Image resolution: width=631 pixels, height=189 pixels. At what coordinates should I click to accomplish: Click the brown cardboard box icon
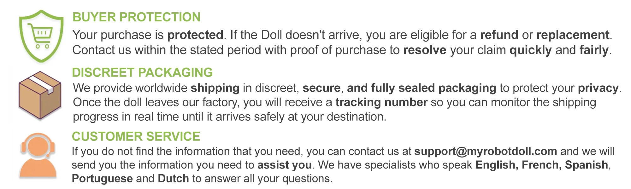pyautogui.click(x=40, y=95)
